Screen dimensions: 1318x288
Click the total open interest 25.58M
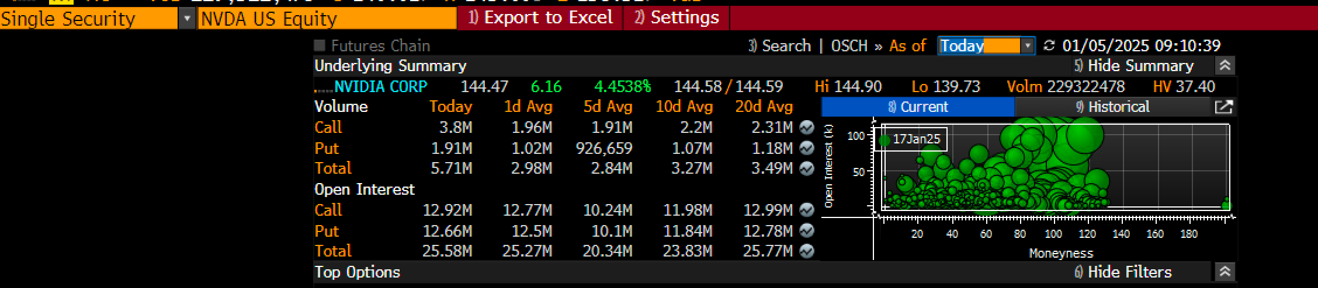[448, 251]
